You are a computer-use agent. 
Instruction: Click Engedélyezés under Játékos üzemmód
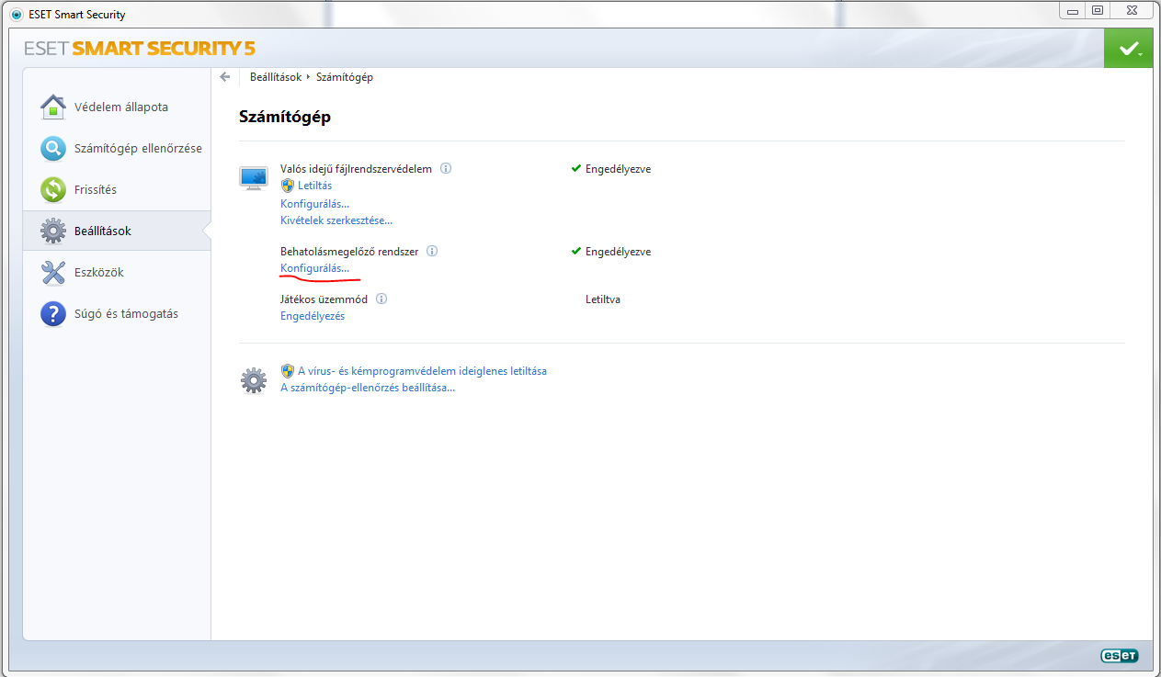(313, 315)
